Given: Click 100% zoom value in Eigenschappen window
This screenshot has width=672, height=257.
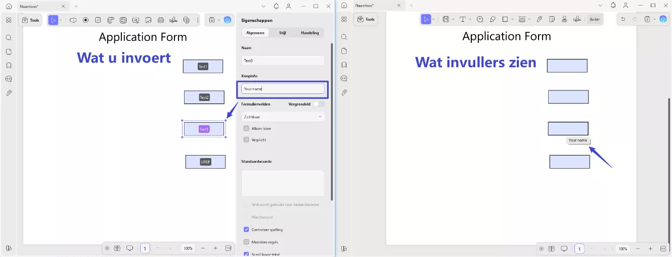Looking at the screenshot, I should point(188,248).
